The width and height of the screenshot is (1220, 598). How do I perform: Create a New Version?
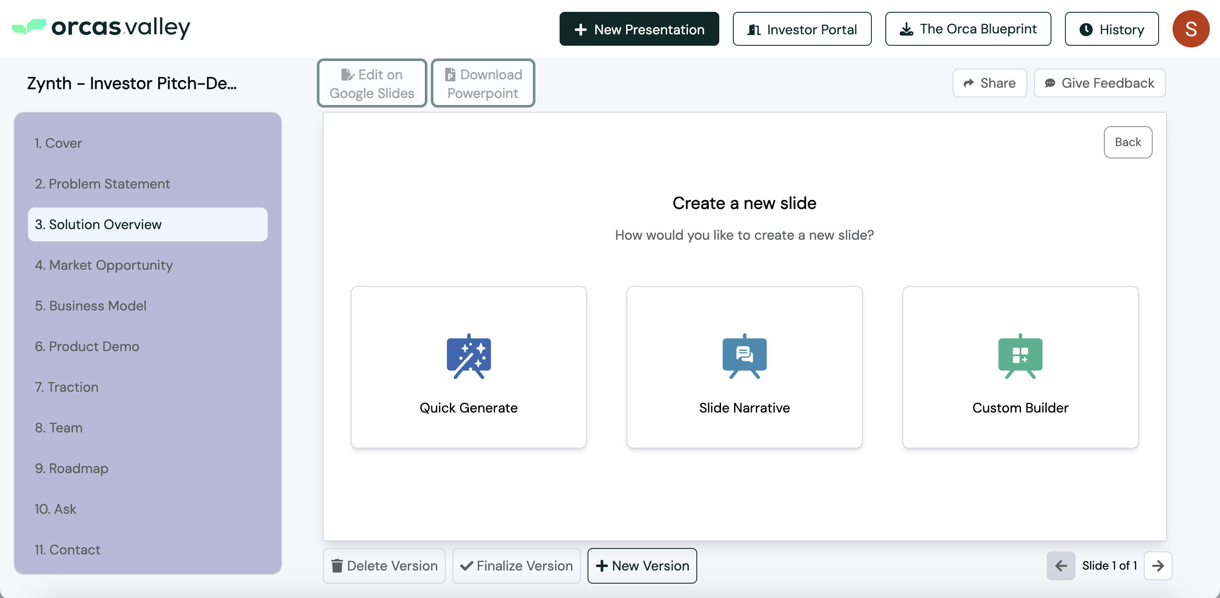642,566
